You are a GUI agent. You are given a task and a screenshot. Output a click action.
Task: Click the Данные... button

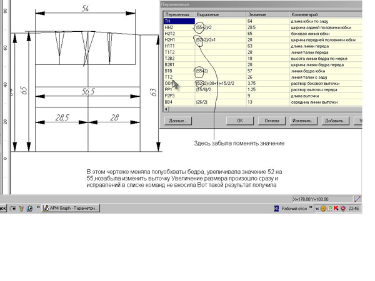tap(178, 121)
